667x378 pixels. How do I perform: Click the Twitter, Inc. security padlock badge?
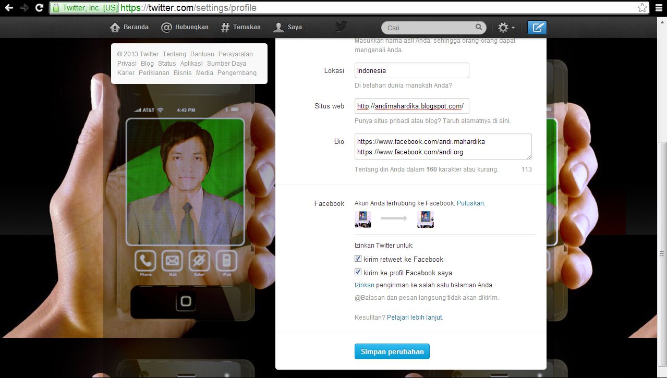(84, 8)
